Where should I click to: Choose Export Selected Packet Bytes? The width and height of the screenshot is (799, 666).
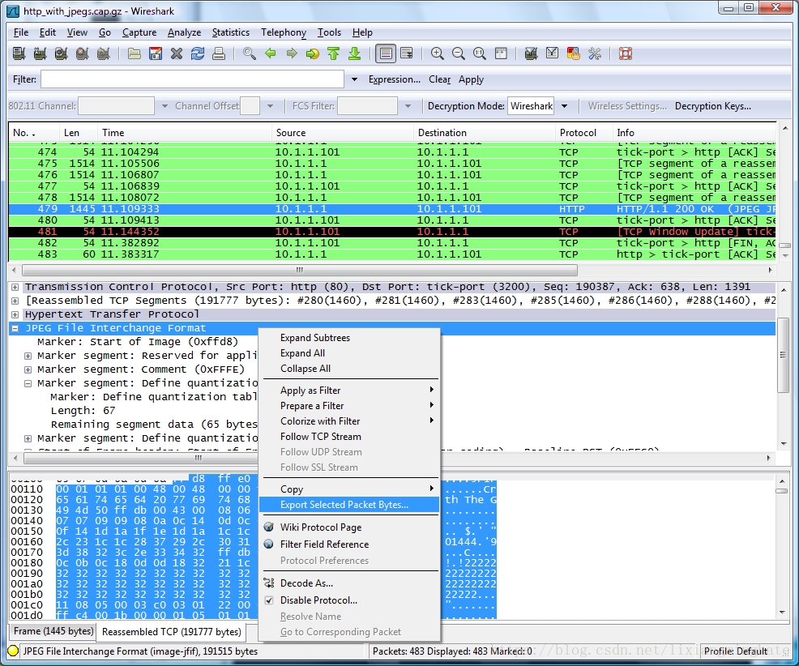click(x=349, y=505)
